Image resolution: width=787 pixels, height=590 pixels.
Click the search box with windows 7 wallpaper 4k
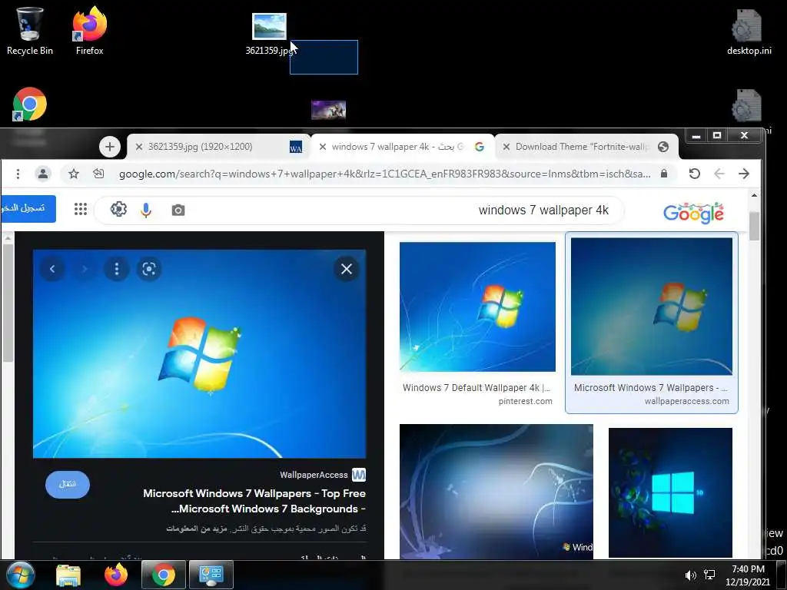[359, 210]
